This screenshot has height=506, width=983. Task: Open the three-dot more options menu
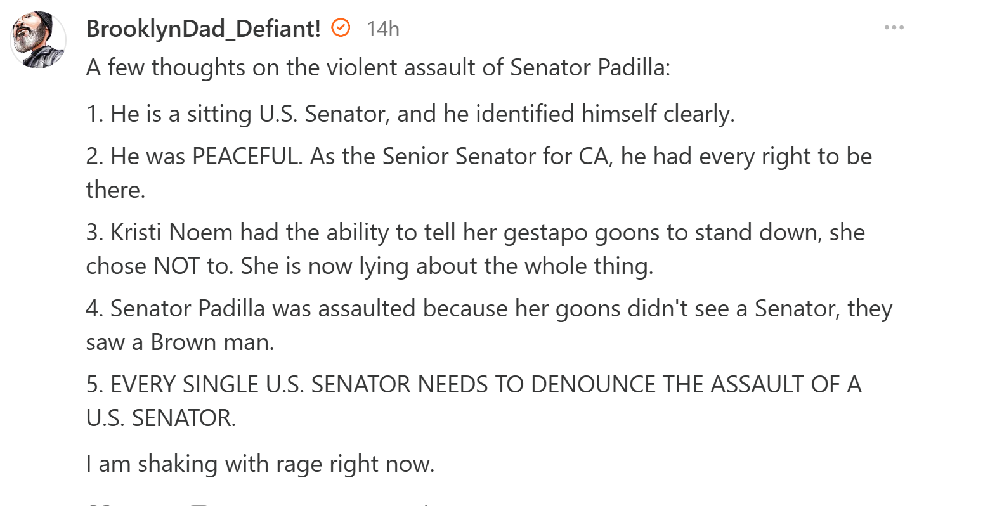tap(894, 28)
